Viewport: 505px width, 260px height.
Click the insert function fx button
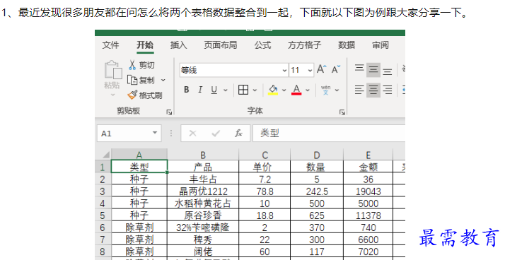[238, 134]
